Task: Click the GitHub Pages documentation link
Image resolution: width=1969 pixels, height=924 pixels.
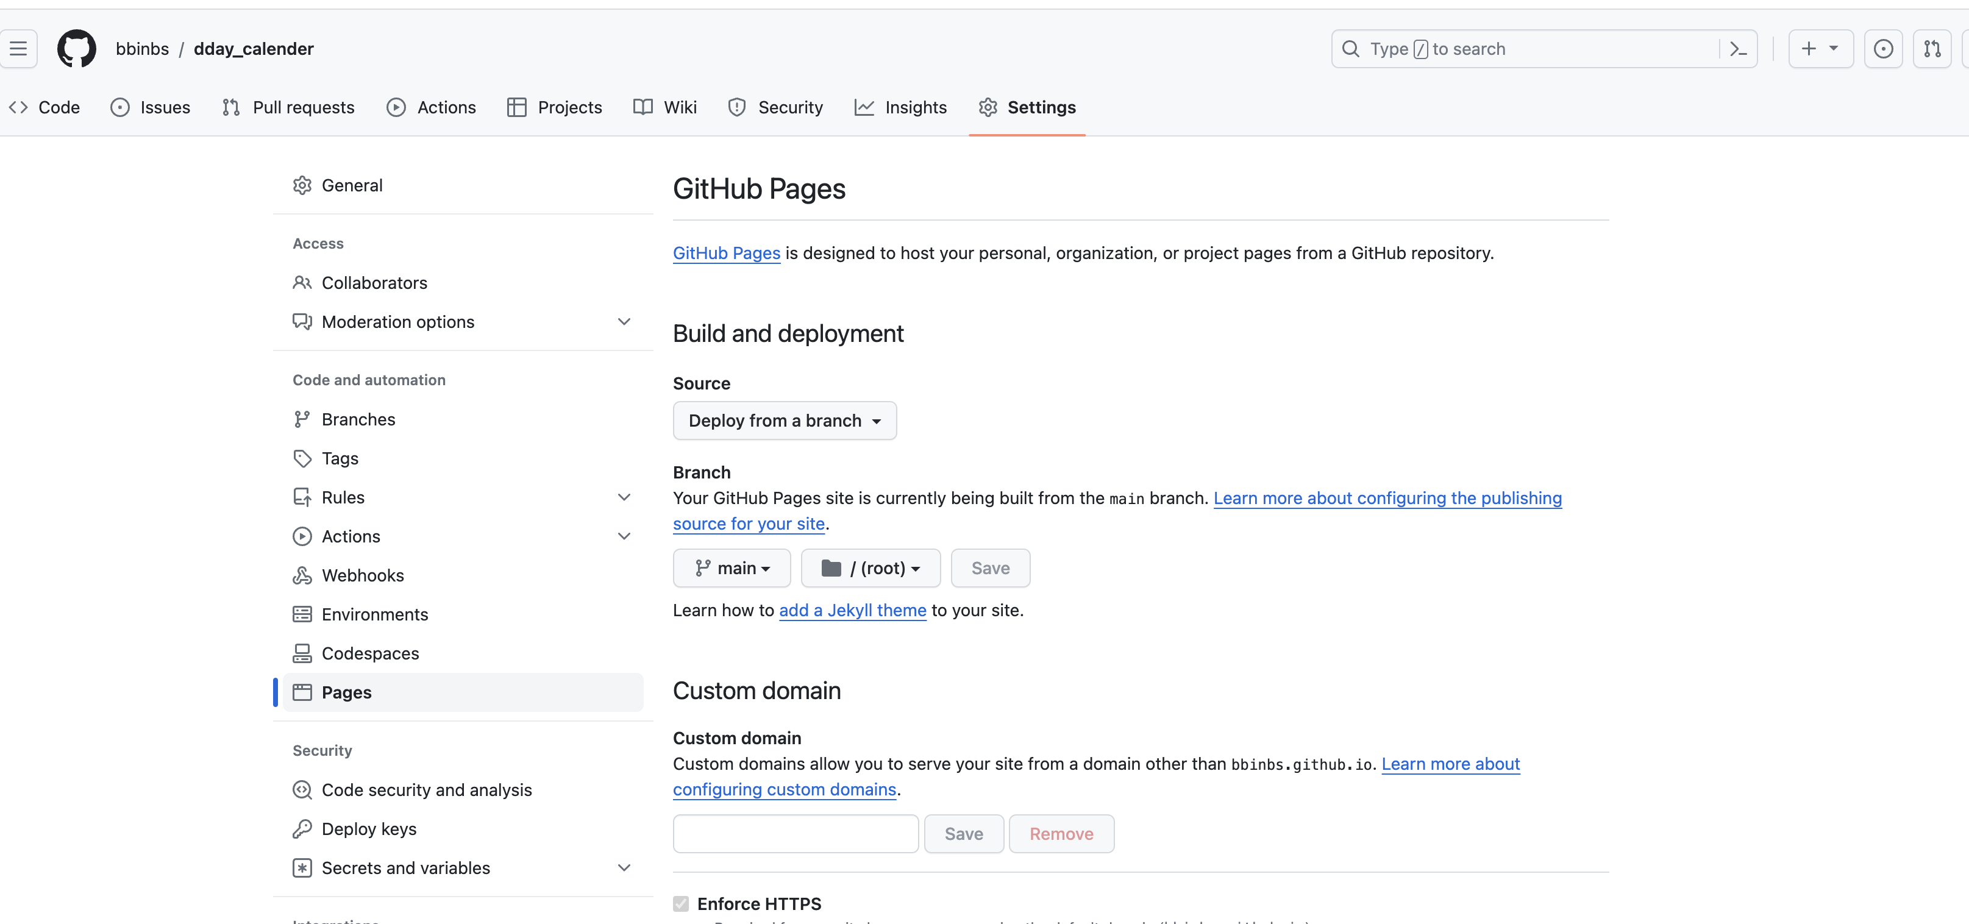Action: click(x=726, y=253)
